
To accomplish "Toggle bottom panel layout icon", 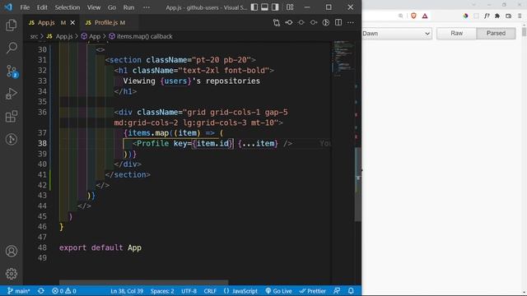I will [x=264, y=7].
